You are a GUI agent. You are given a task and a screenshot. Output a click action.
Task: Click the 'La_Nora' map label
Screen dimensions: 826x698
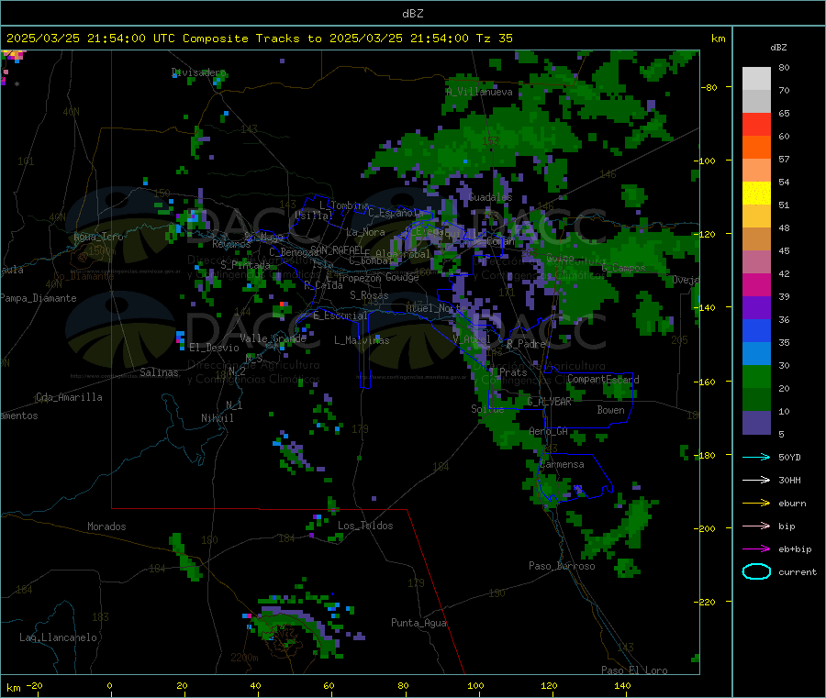(365, 232)
